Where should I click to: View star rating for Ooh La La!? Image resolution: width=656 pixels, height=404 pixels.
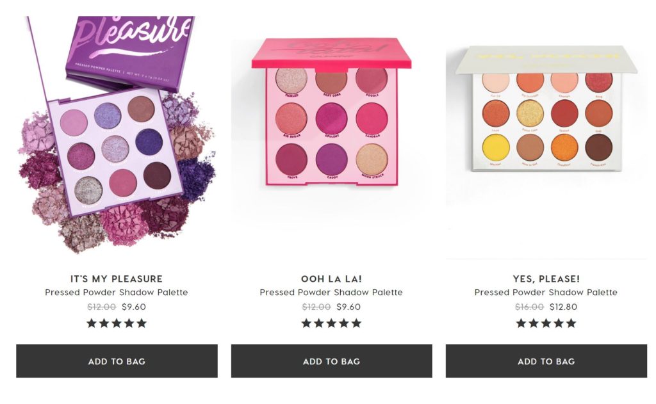pyautogui.click(x=331, y=323)
